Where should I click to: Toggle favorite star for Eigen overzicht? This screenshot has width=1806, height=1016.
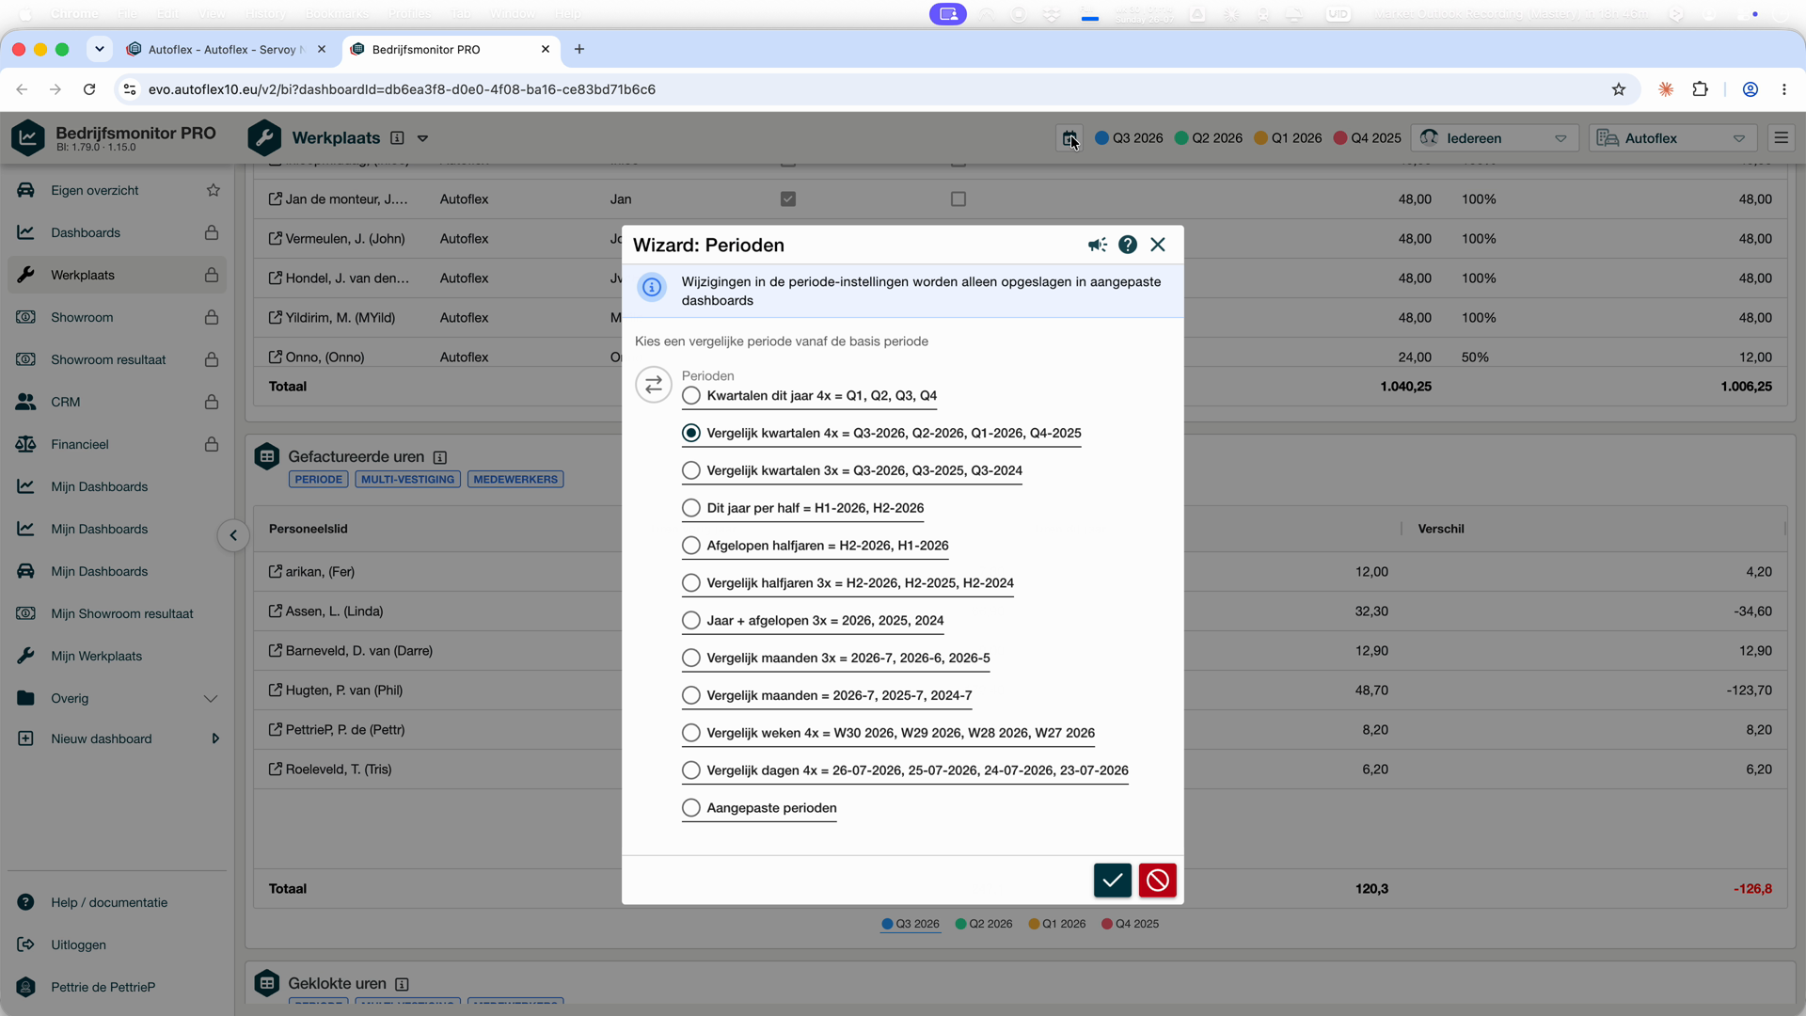(x=214, y=190)
